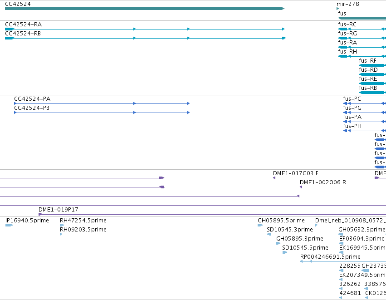Screen dimensions: 386x300
Task: Select Dmel_neb_010908_0572 feature label
Action: click(x=351, y=221)
